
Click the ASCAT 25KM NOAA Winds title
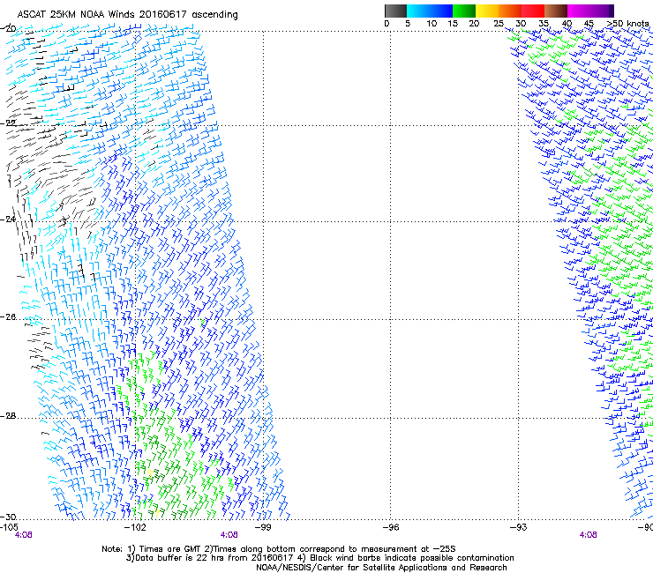127,15
